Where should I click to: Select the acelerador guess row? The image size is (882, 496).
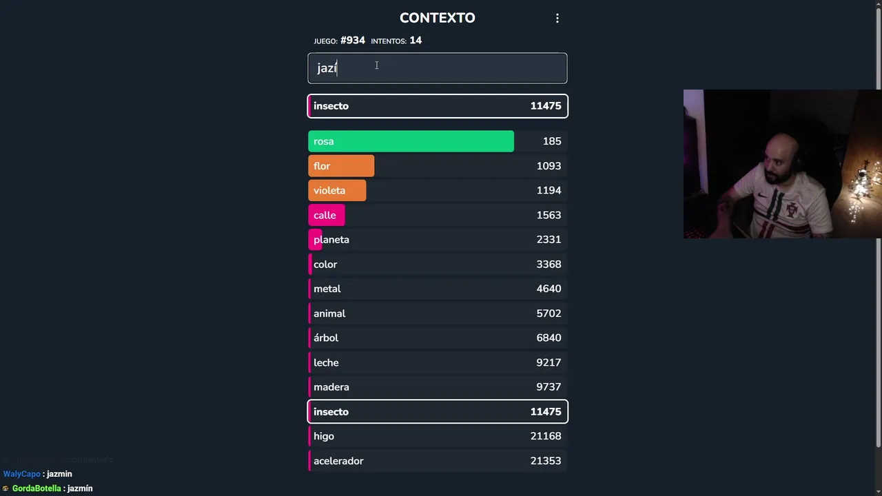[438, 461]
